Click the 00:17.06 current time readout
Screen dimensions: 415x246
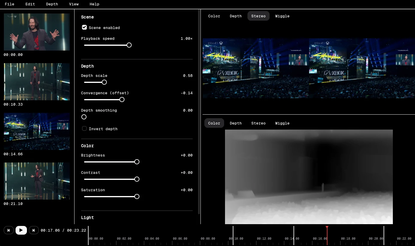[x=50, y=230]
